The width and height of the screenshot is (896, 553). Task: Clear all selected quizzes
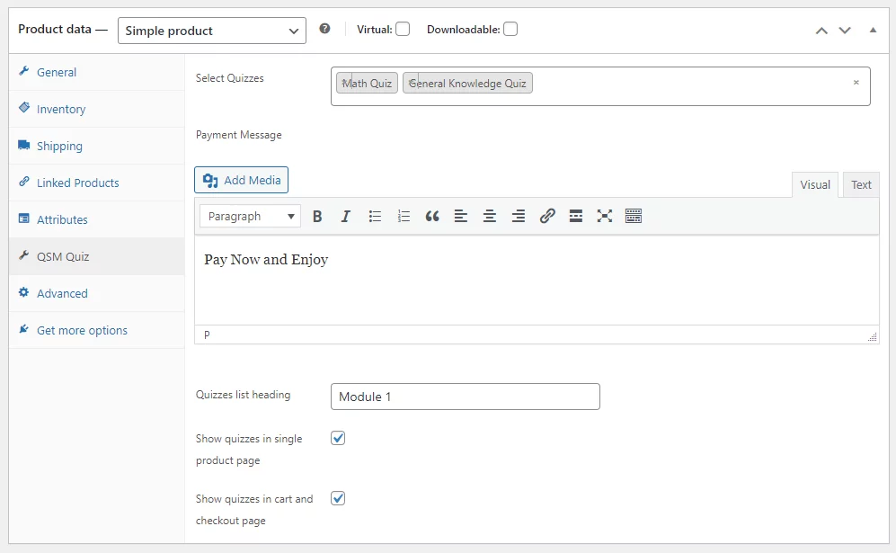856,83
